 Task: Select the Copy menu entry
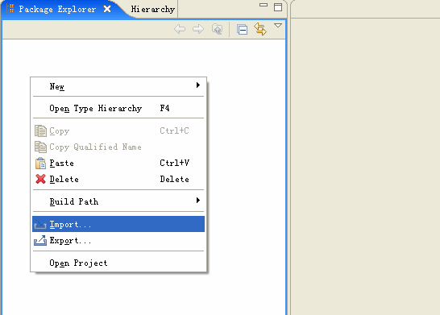coord(118,131)
